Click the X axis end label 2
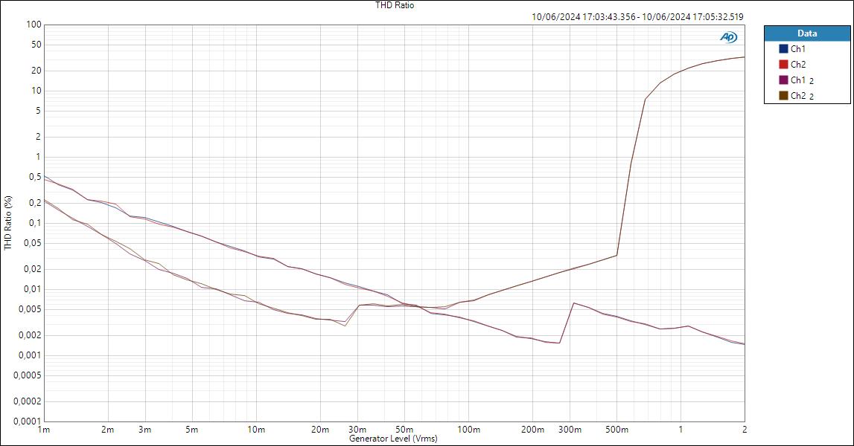854x446 pixels. pos(745,430)
